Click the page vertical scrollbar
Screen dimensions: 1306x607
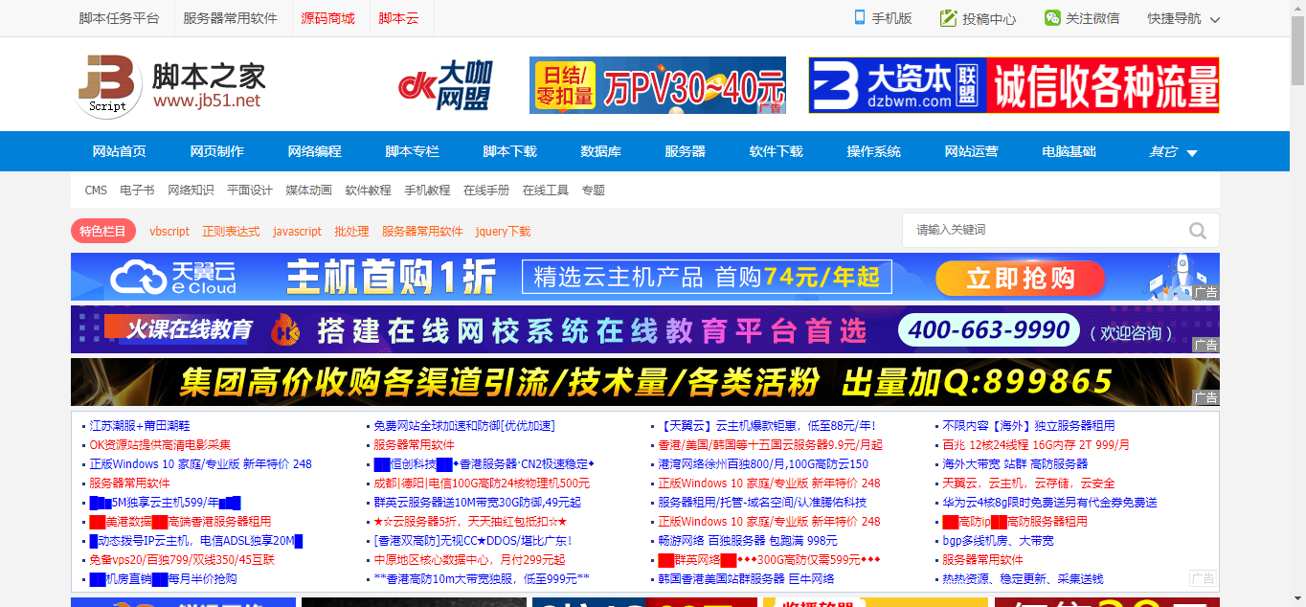point(1297,303)
